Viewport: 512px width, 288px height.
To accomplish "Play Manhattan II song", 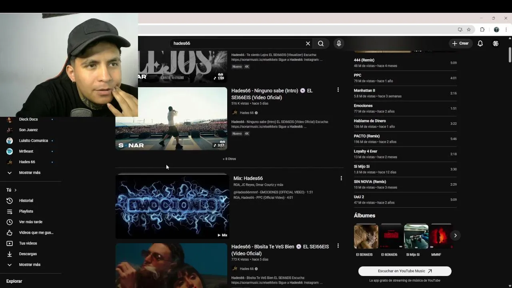I will point(405,93).
